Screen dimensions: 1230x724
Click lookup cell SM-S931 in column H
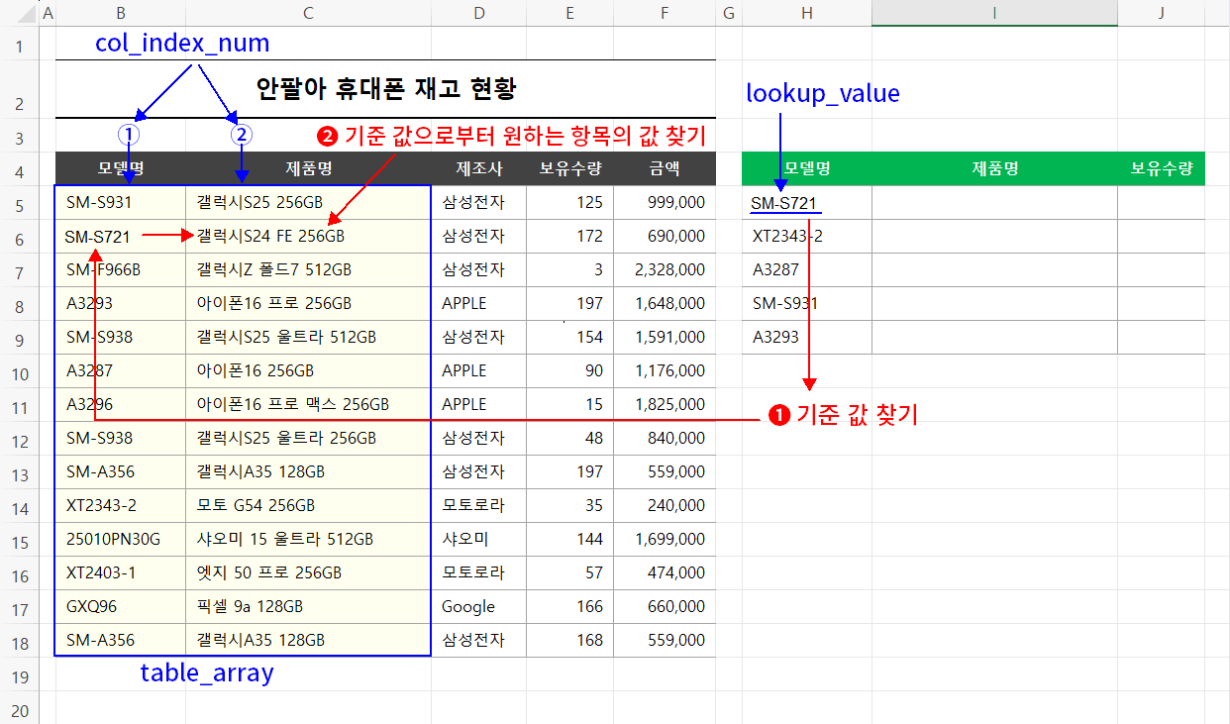807,304
